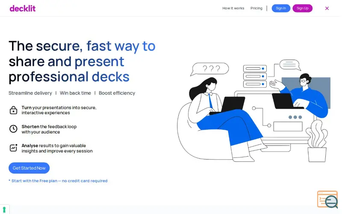Open the Pricing page

click(x=256, y=8)
